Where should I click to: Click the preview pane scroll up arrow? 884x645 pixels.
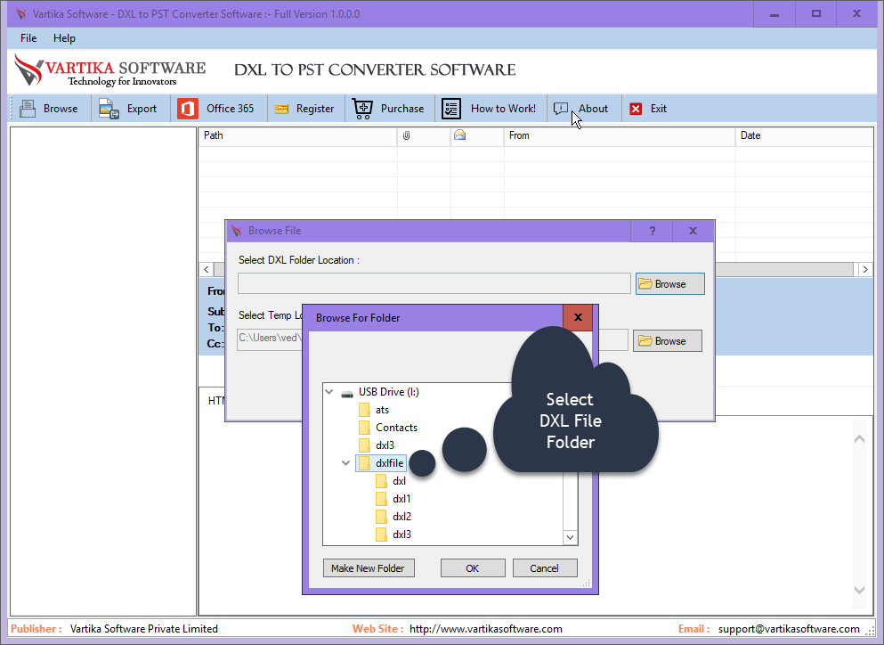859,438
